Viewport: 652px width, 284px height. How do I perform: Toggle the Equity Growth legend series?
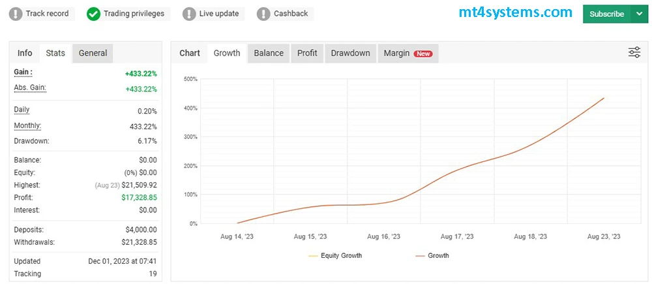point(334,256)
